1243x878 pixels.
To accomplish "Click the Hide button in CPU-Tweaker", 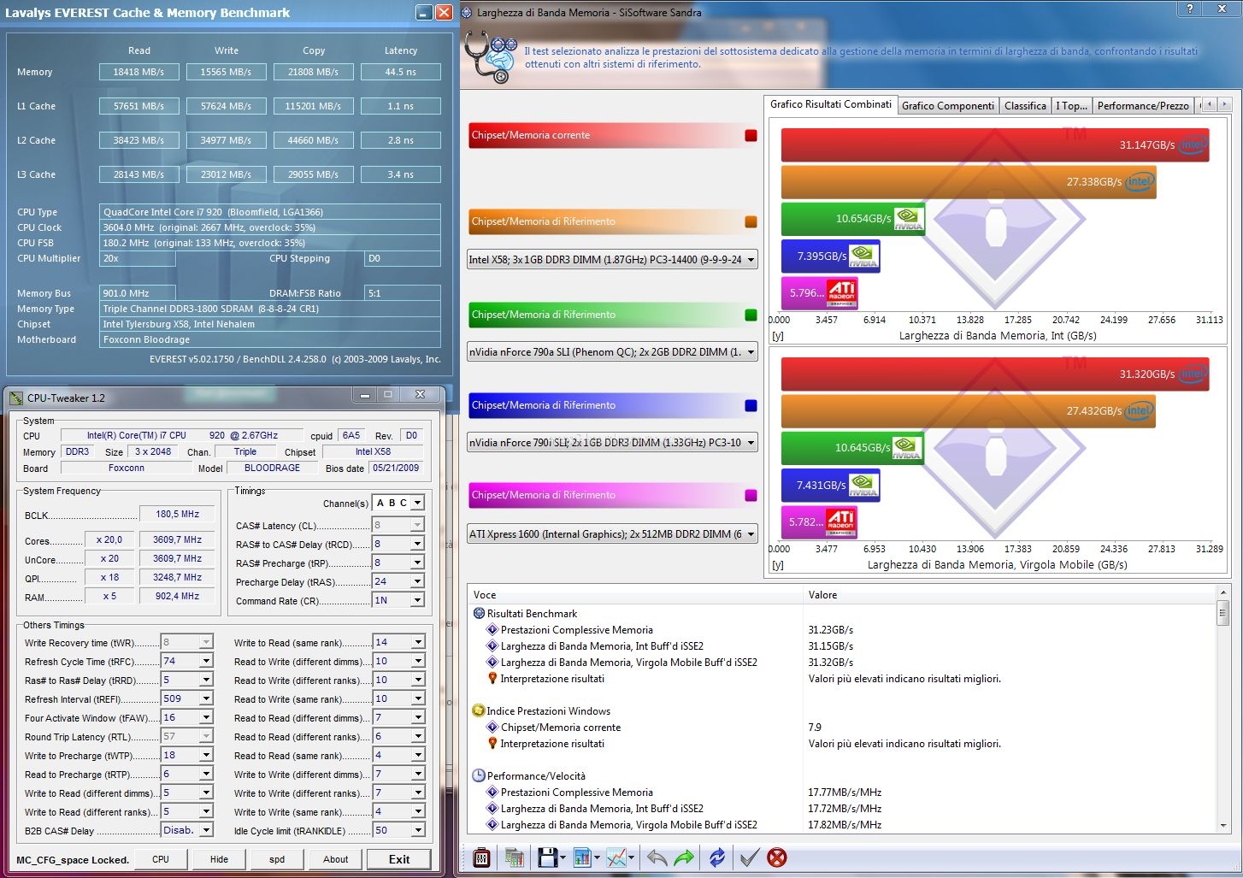I will 220,859.
